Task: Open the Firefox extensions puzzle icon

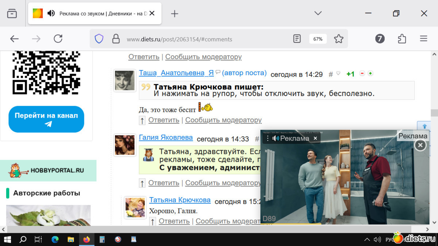Action: click(402, 39)
